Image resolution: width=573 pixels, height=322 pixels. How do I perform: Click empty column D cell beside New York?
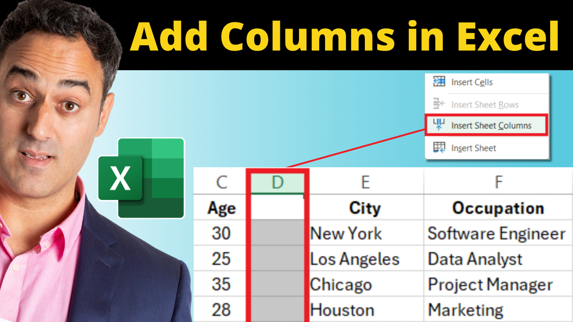pyautogui.click(x=278, y=233)
